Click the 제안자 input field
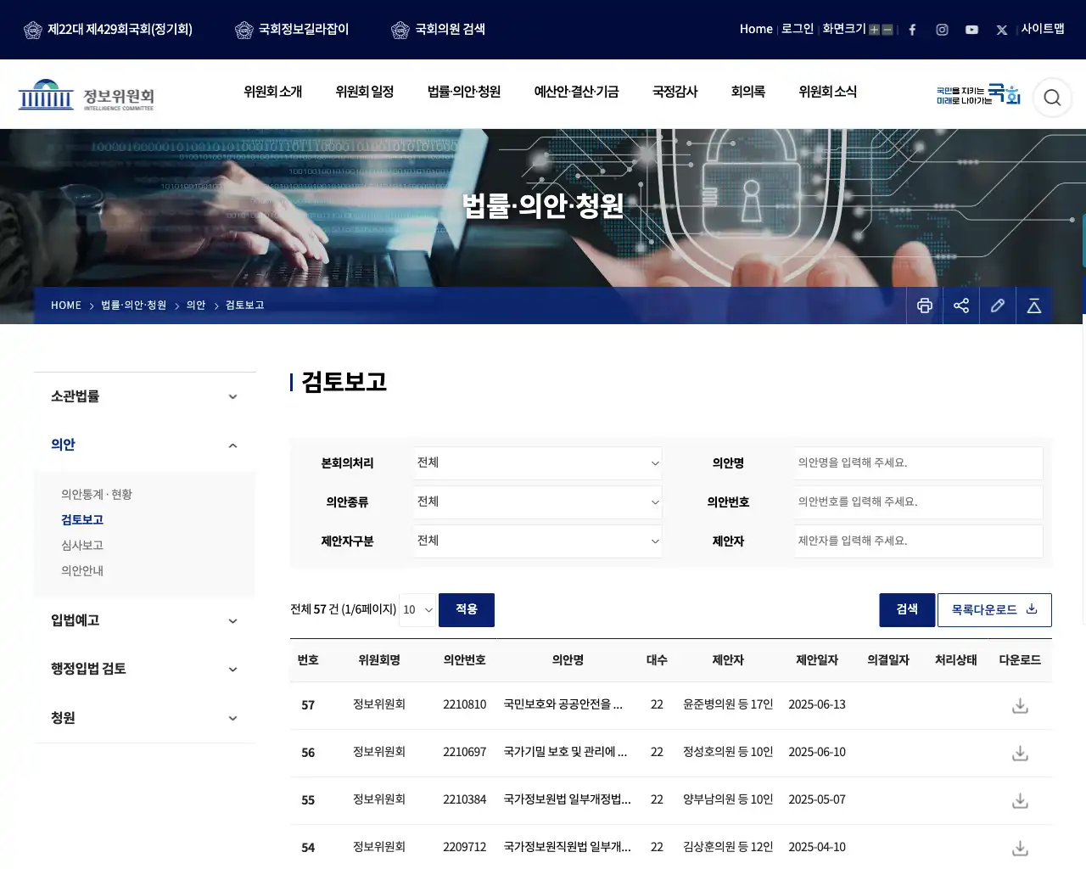The height and width of the screenshot is (869, 1086). [919, 541]
